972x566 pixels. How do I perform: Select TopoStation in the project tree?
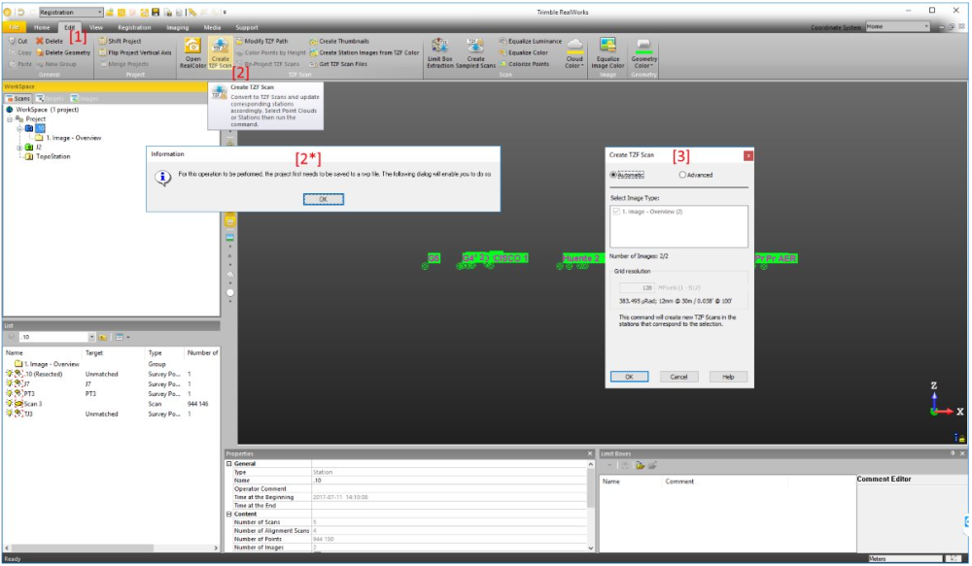tap(52, 156)
